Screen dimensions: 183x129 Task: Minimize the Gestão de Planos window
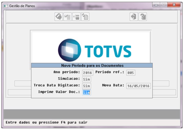pos(156,5)
